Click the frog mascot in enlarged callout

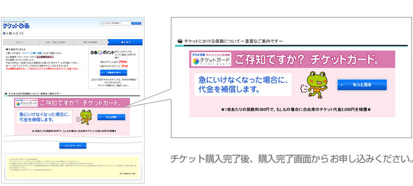(x=314, y=84)
